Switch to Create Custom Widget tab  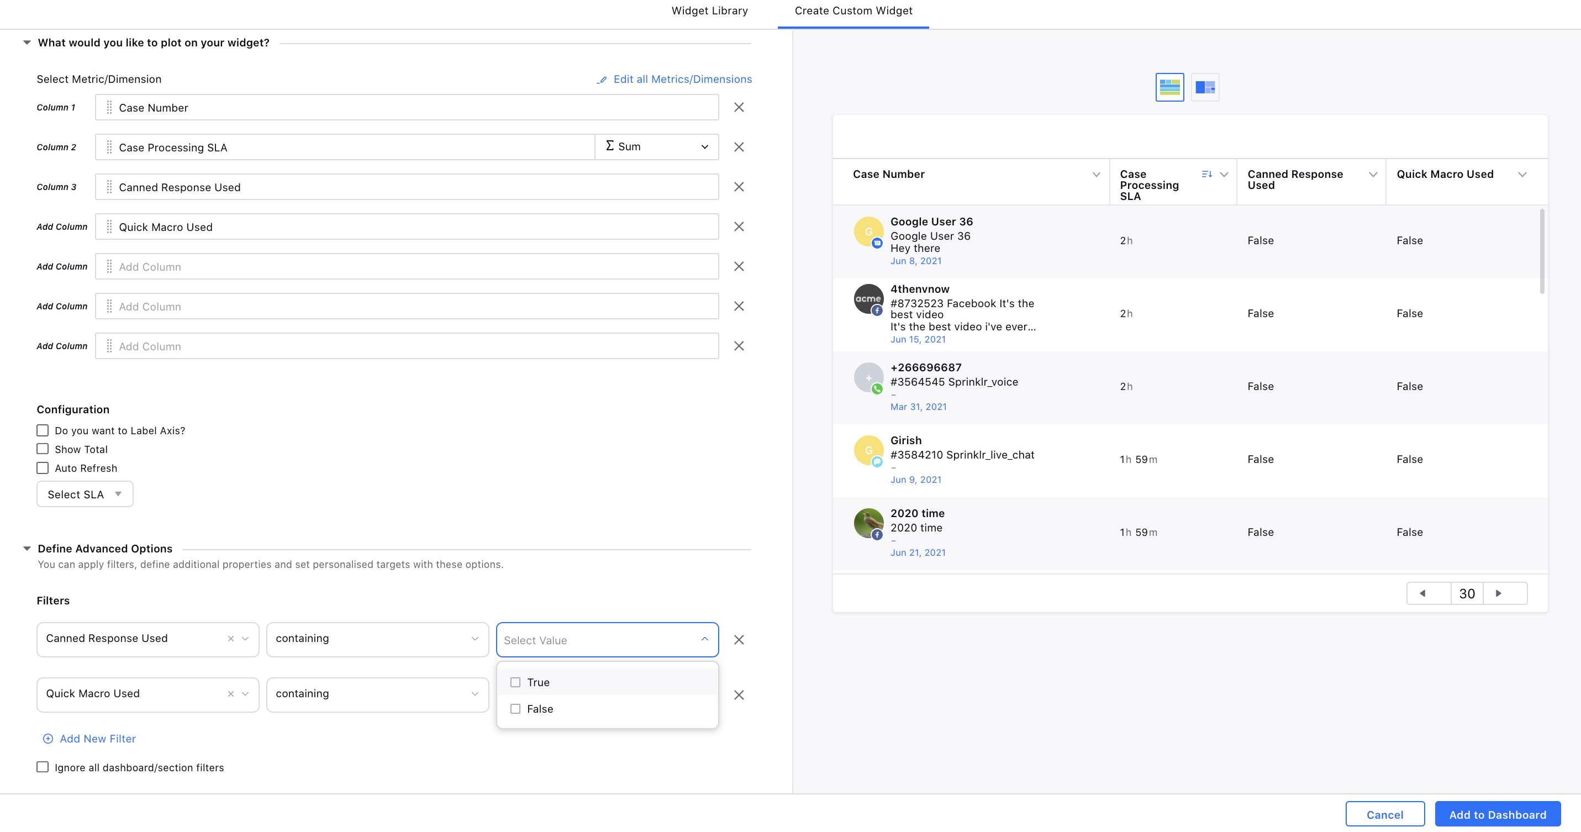pyautogui.click(x=853, y=11)
